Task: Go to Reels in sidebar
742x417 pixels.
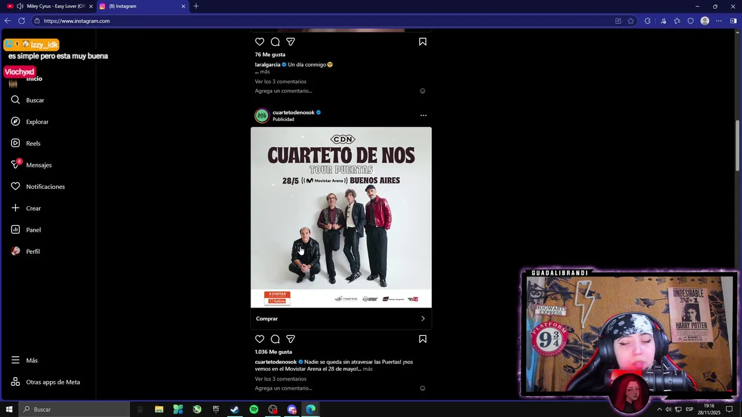Action: click(26, 143)
